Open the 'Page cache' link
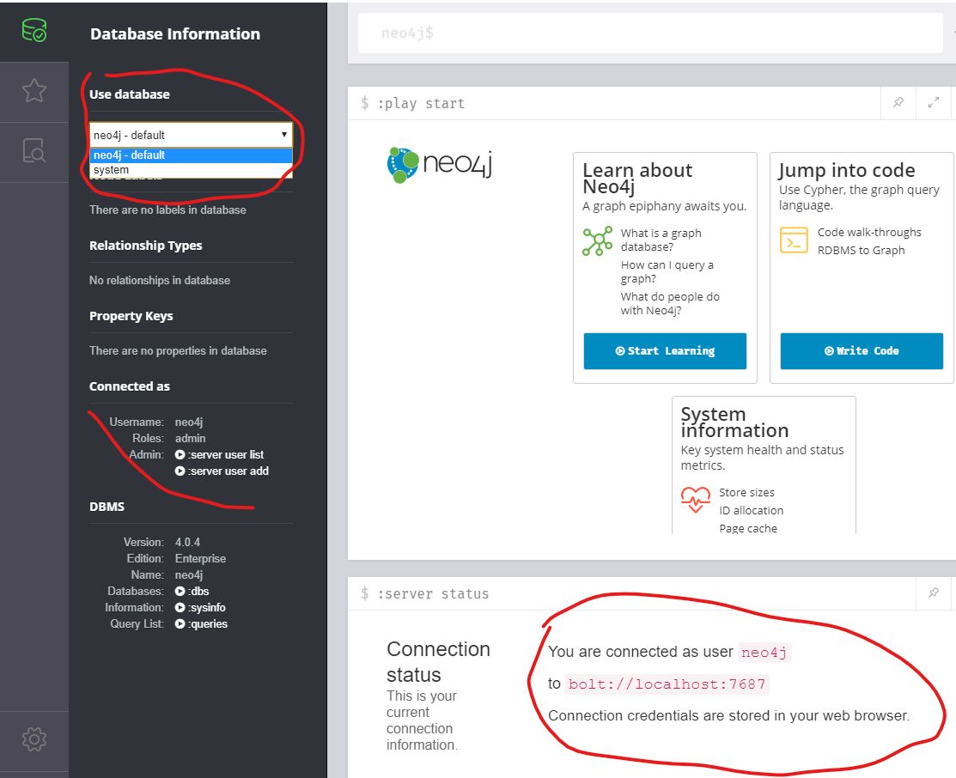 [748, 528]
